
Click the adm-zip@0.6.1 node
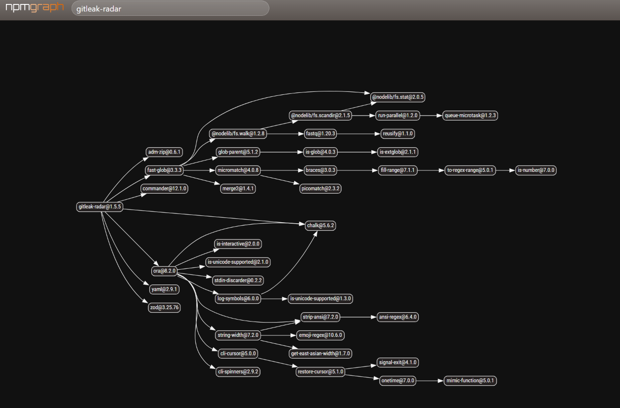[165, 152]
